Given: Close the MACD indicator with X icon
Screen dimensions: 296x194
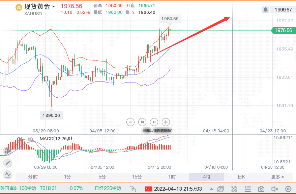Looking at the screenshot, I should click(x=20, y=139).
